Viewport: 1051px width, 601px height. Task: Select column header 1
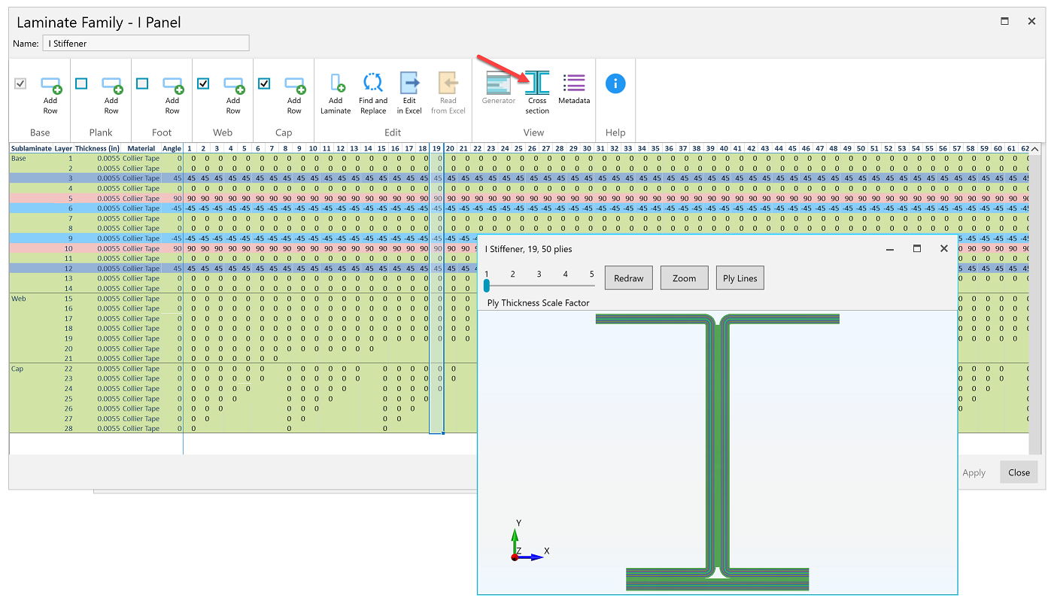[x=190, y=148]
